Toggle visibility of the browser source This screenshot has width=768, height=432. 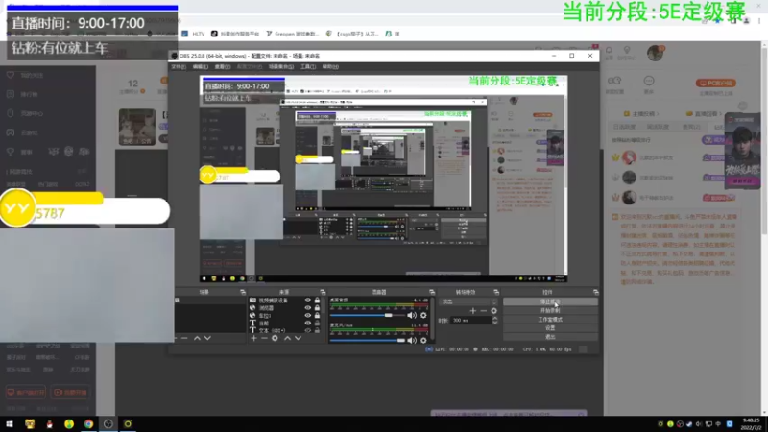[x=307, y=308]
